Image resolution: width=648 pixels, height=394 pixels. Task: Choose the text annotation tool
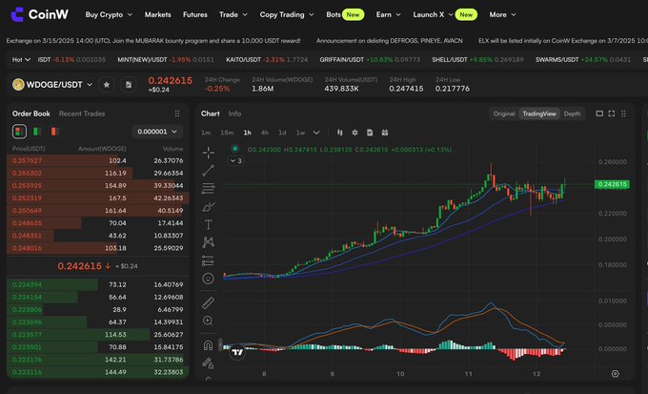[x=208, y=224]
